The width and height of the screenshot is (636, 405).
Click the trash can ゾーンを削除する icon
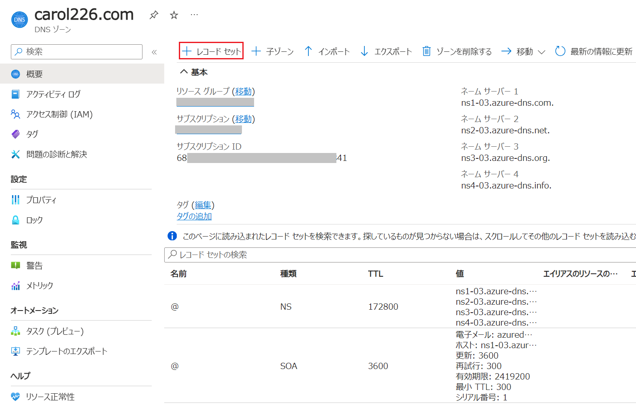426,51
